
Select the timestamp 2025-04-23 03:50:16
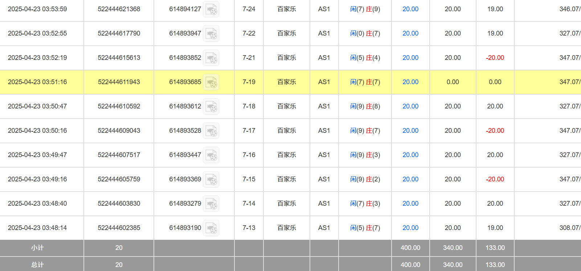pyautogui.click(x=37, y=131)
